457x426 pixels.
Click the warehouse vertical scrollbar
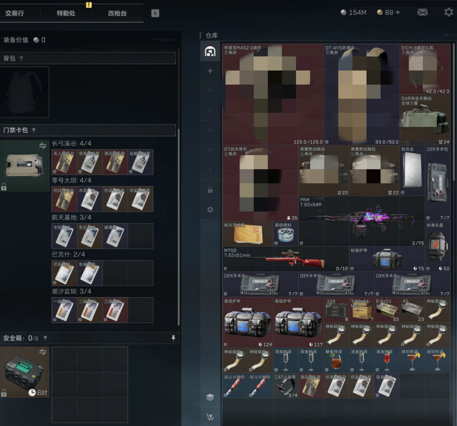tap(454, 110)
